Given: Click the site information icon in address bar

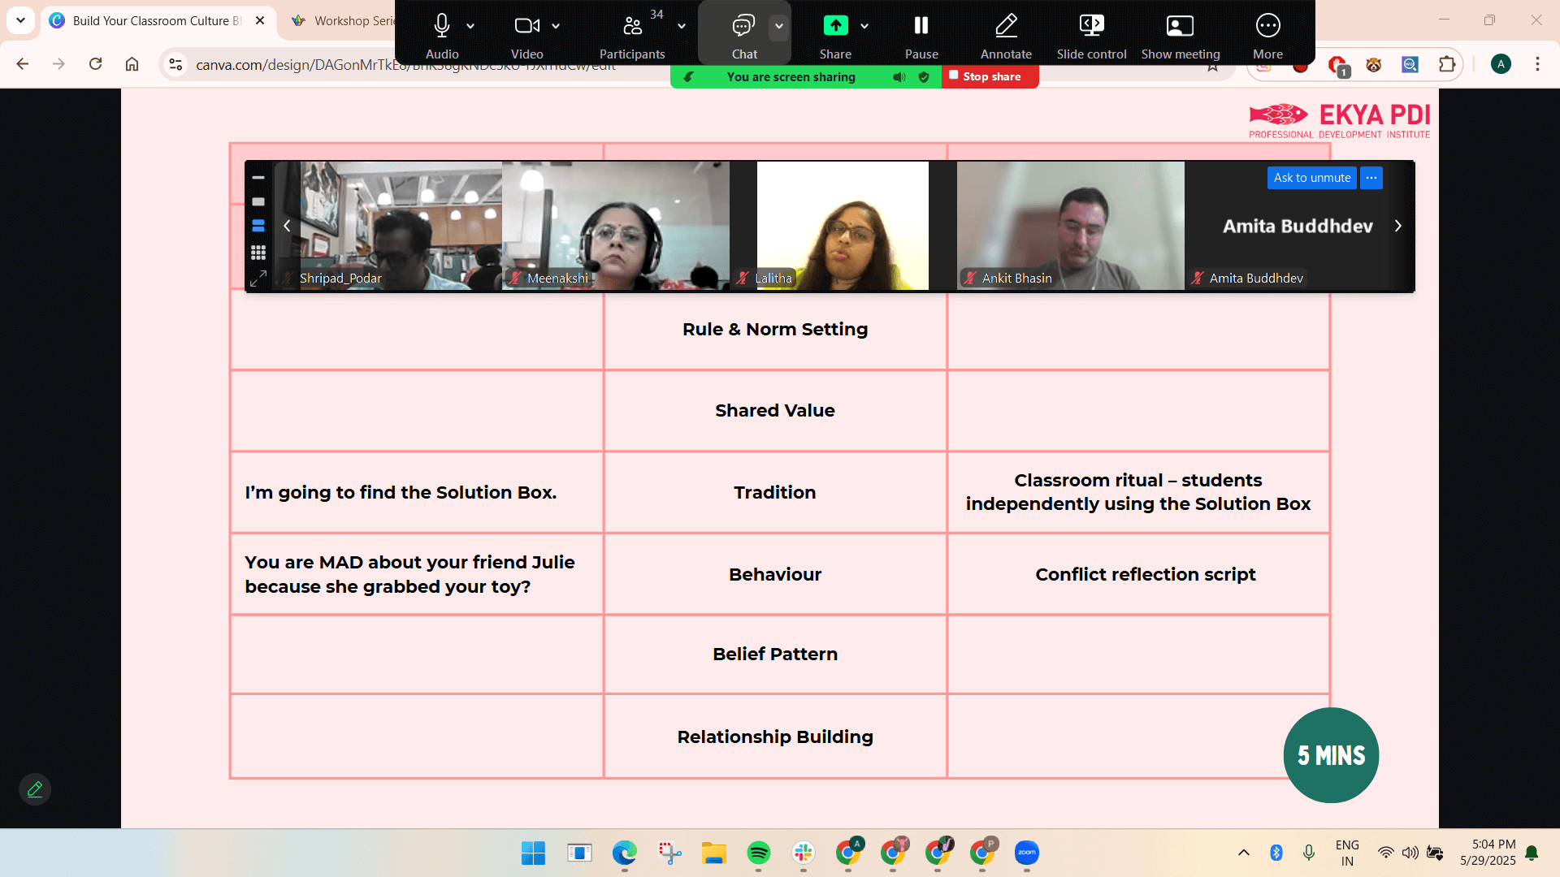Looking at the screenshot, I should pos(175,65).
